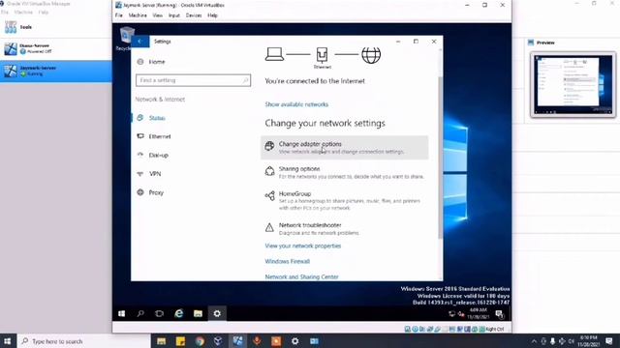Open the Help menu in VirtualBox Manager

(x=44, y=13)
